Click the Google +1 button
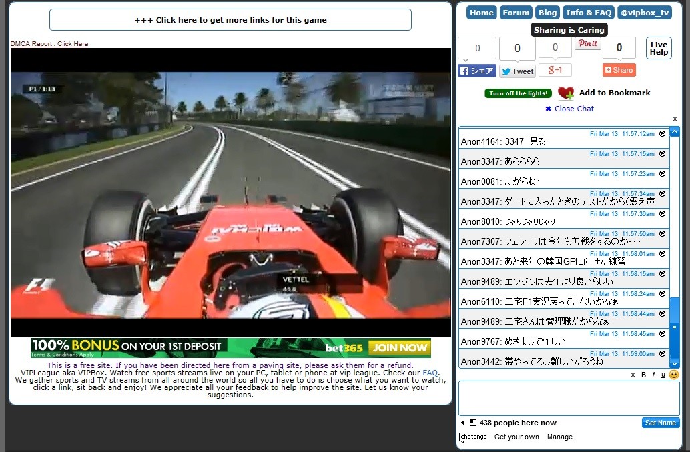This screenshot has width=690, height=452. tap(555, 70)
